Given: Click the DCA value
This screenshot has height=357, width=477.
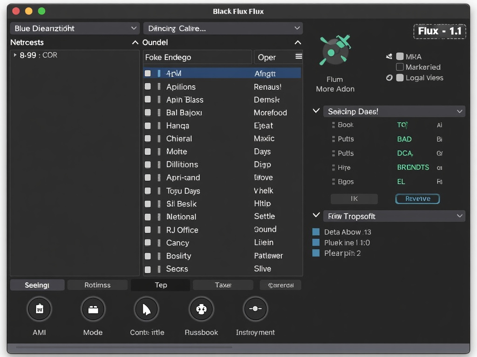Looking at the screenshot, I should click(x=405, y=153).
